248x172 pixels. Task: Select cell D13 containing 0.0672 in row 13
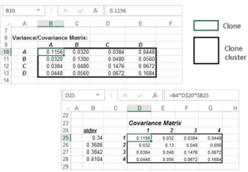[x=107, y=73]
